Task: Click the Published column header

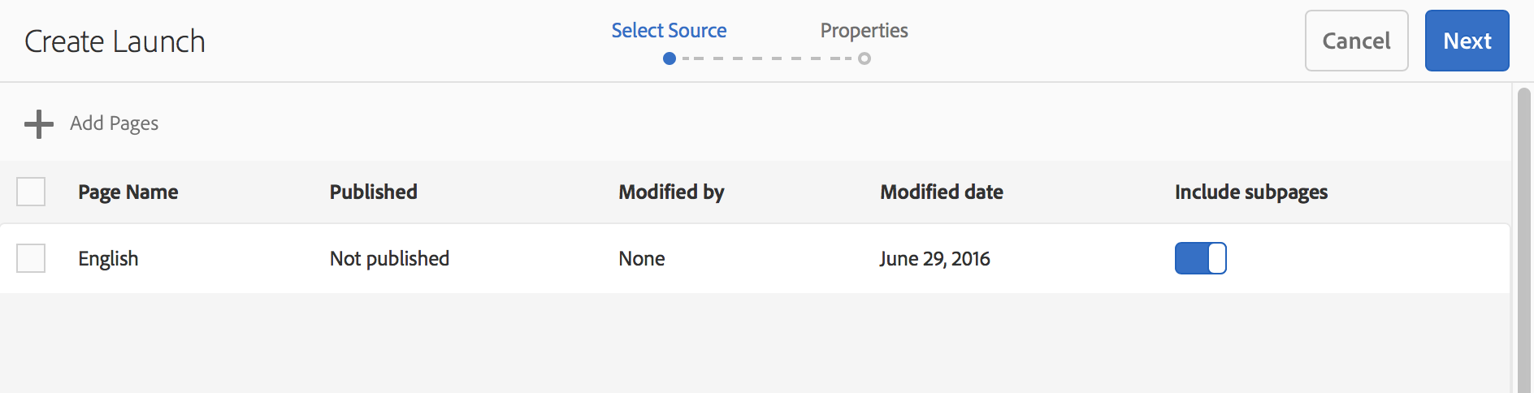Action: [373, 192]
